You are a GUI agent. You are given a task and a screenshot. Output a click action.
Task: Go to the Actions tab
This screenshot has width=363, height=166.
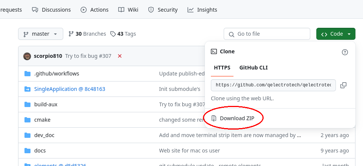click(x=95, y=10)
